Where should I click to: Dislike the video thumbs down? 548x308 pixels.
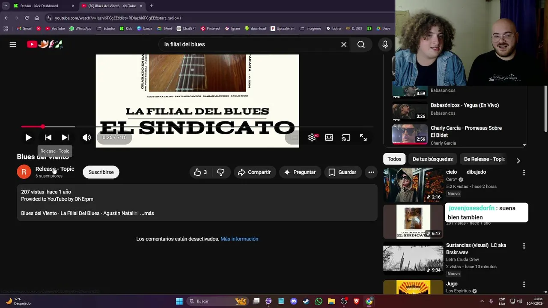pos(221,172)
